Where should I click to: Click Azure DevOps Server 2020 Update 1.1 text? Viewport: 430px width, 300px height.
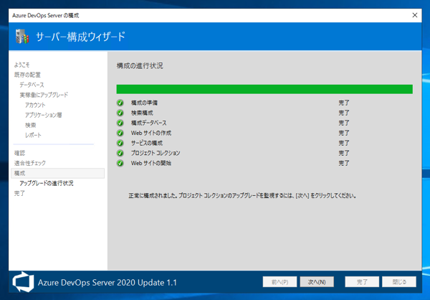click(x=107, y=283)
